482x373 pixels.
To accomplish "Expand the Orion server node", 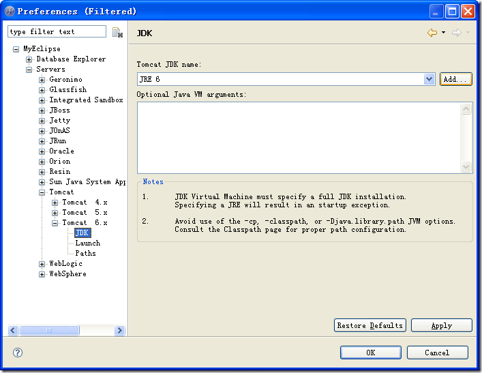I will tap(42, 162).
